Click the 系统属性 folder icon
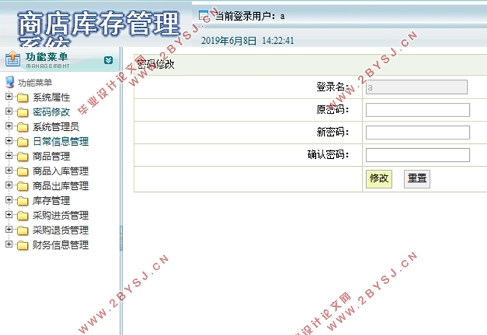The width and height of the screenshot is (487, 335). click(22, 98)
